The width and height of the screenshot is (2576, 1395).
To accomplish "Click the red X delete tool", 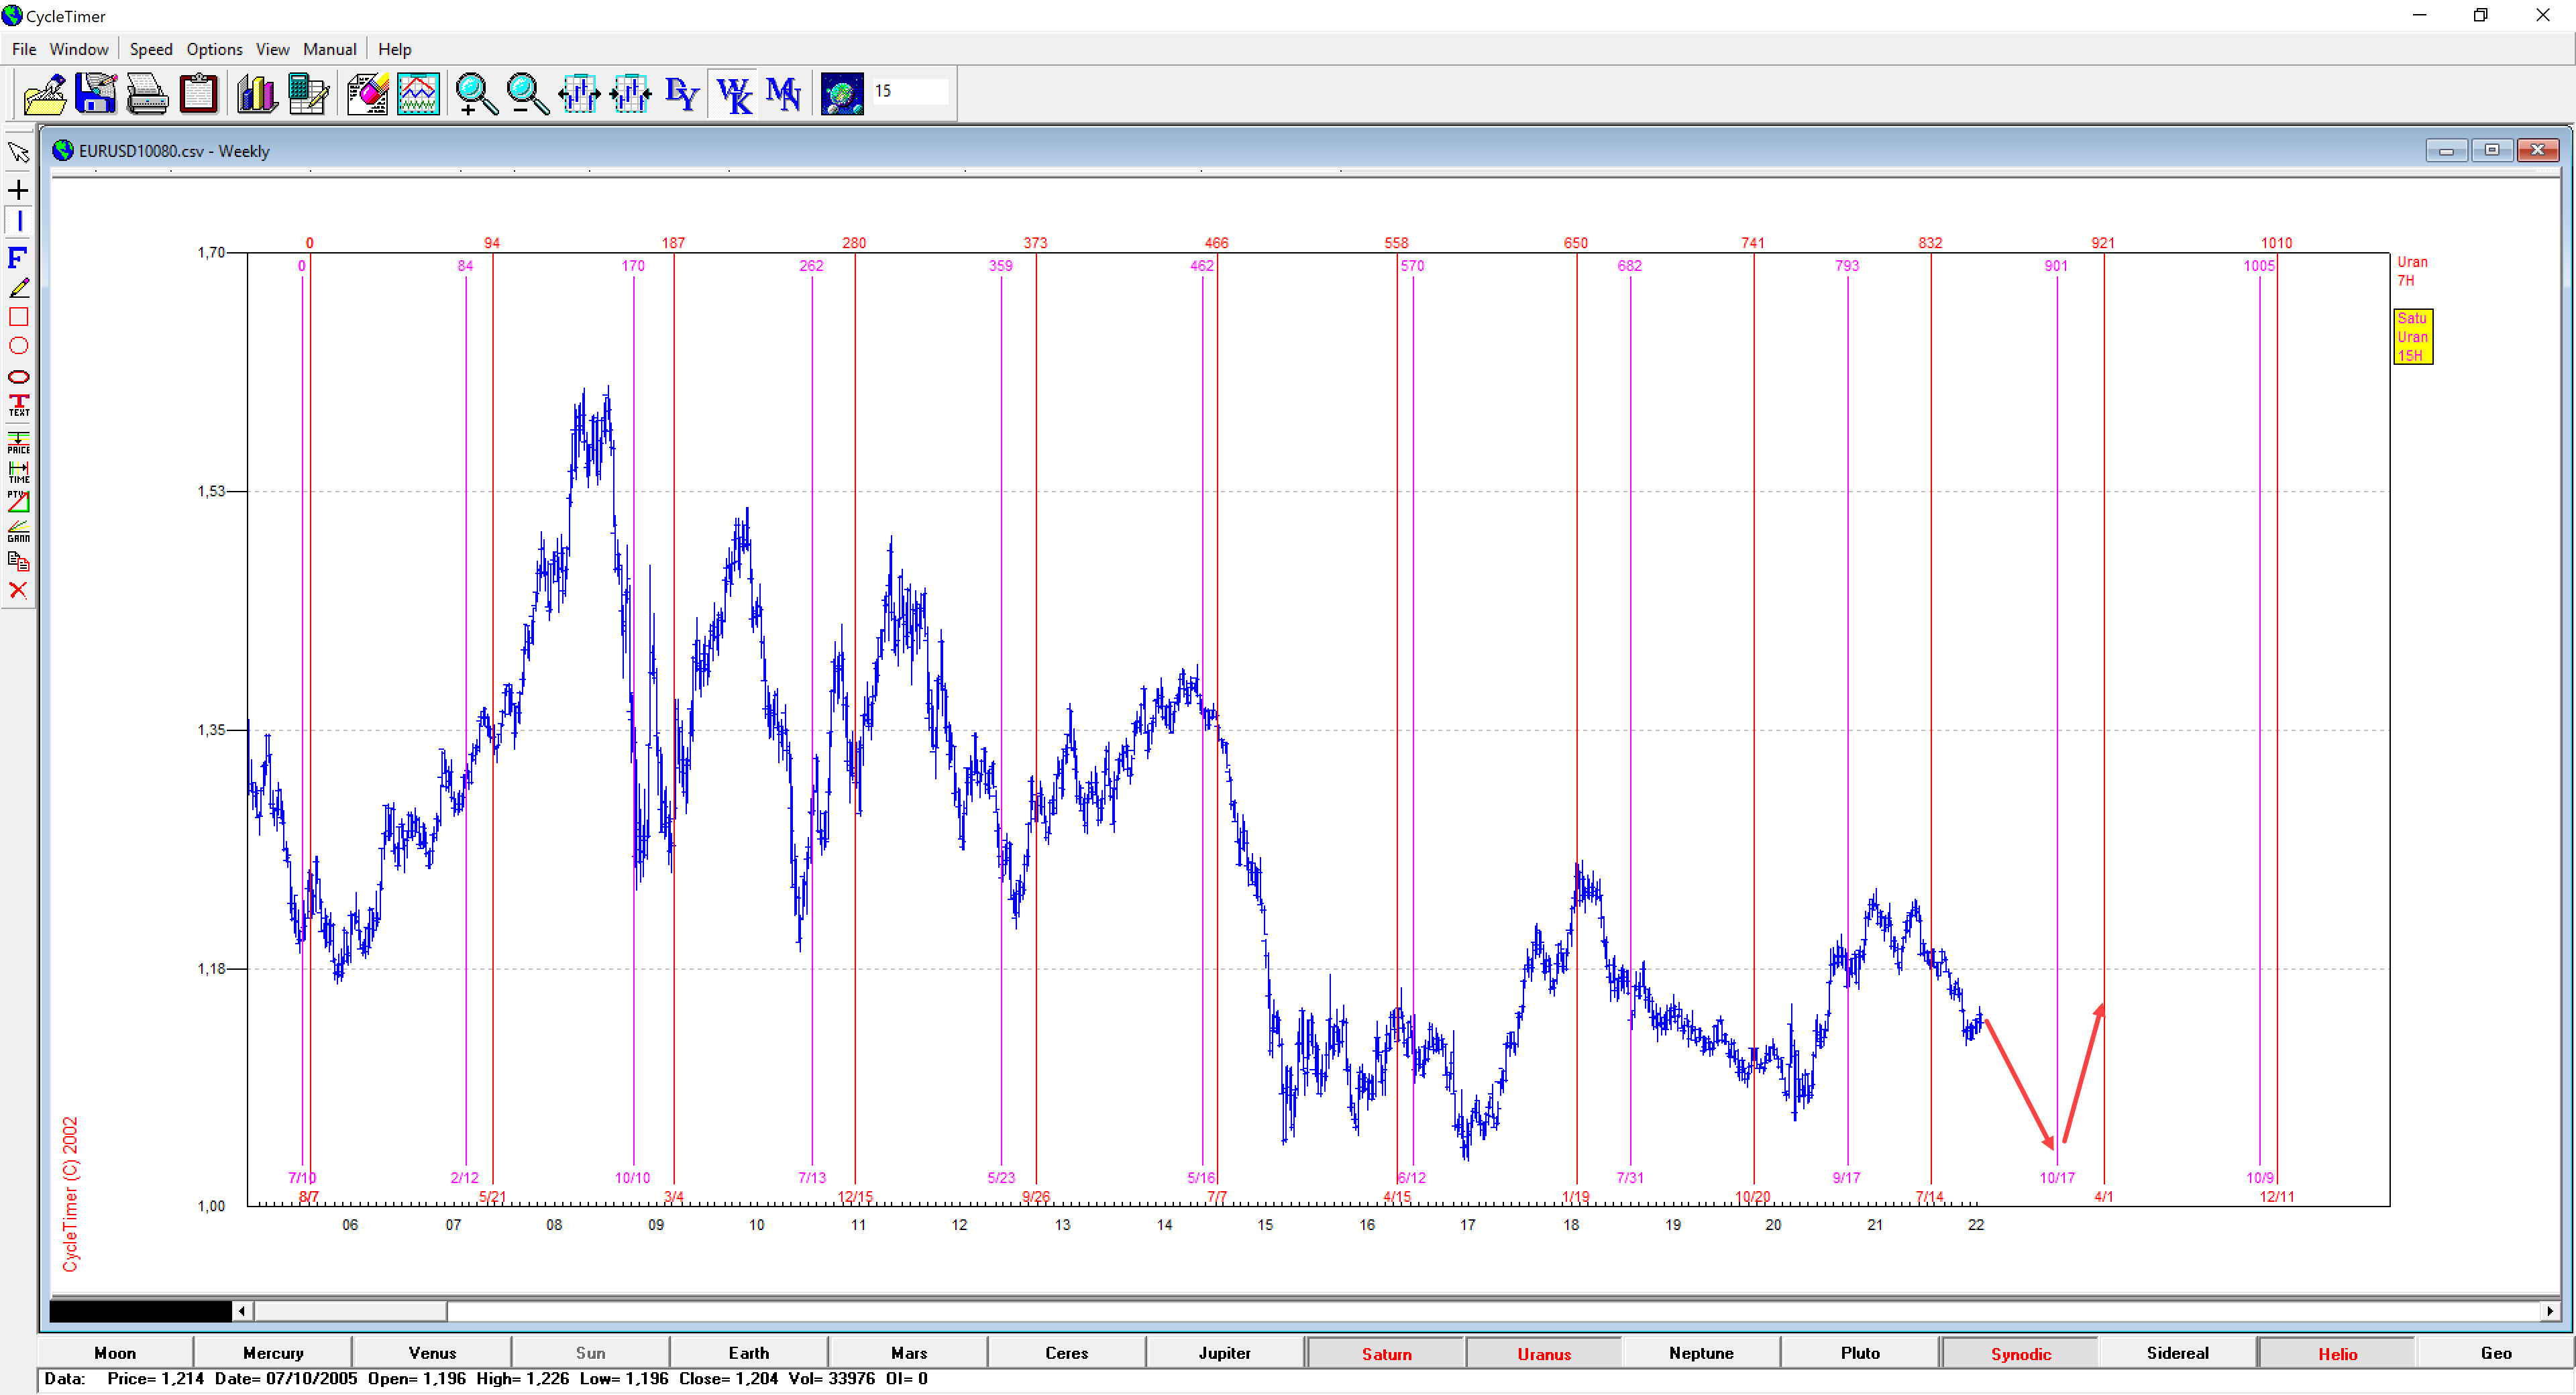I will pos(18,590).
